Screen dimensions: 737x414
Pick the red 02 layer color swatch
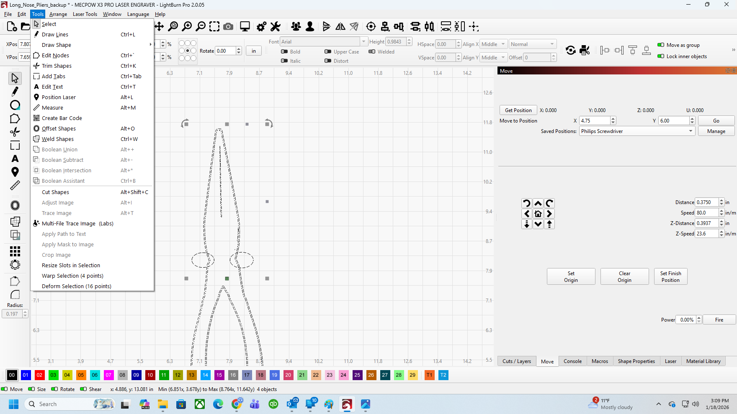[39, 375]
